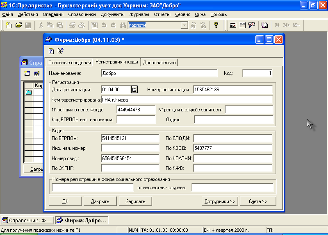328x235 pixels.
Task: Click the form description help icon
Action: [51, 51]
